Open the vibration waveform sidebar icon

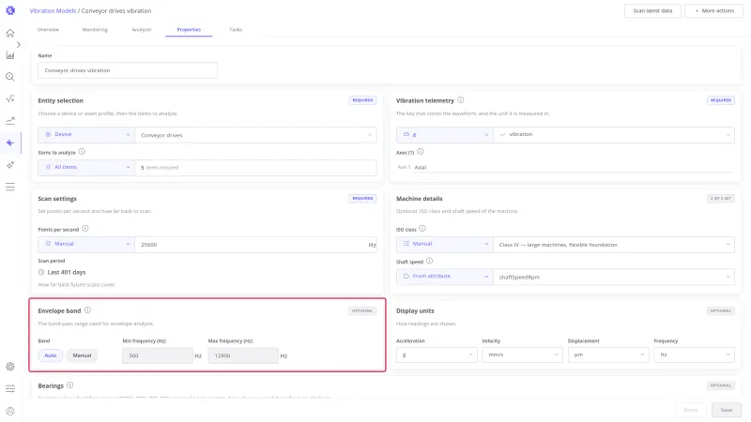(10, 143)
